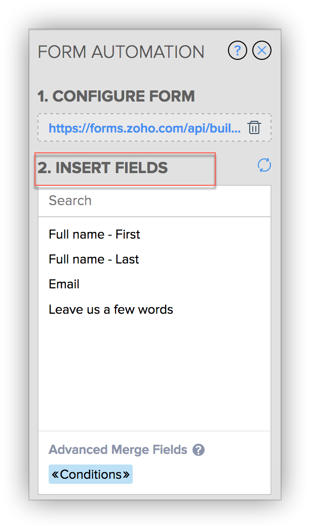Open the Zoho forms URL link

145,128
